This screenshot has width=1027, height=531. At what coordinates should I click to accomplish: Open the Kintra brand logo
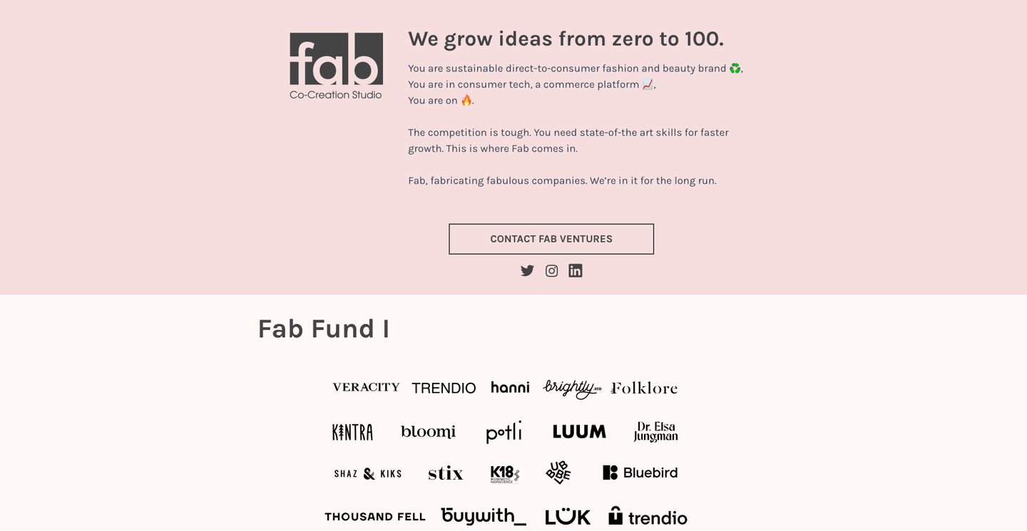pos(352,431)
